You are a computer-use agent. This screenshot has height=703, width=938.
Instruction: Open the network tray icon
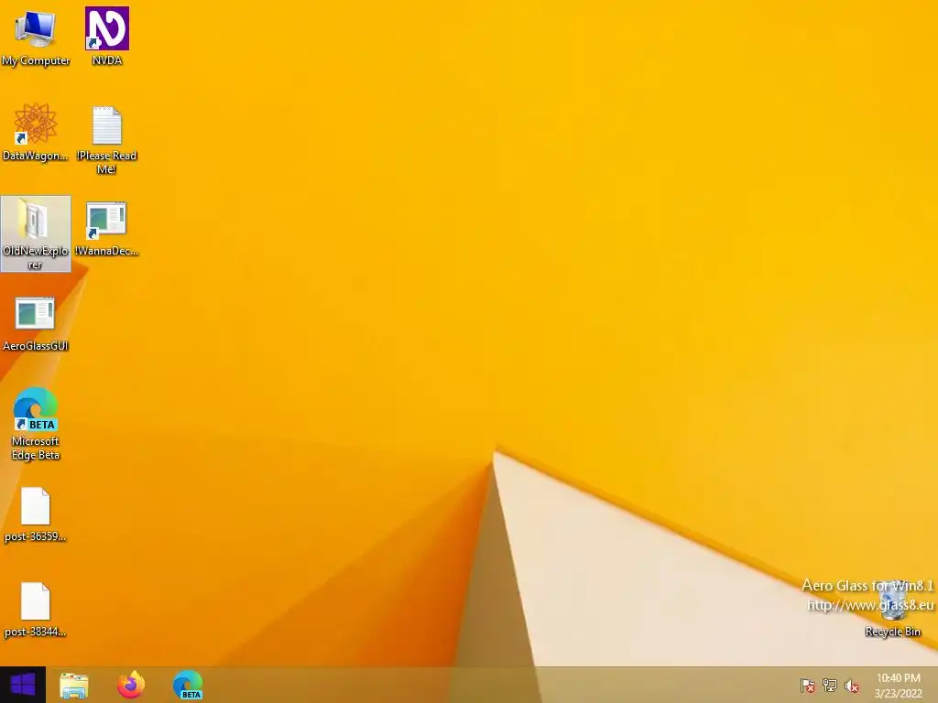830,686
